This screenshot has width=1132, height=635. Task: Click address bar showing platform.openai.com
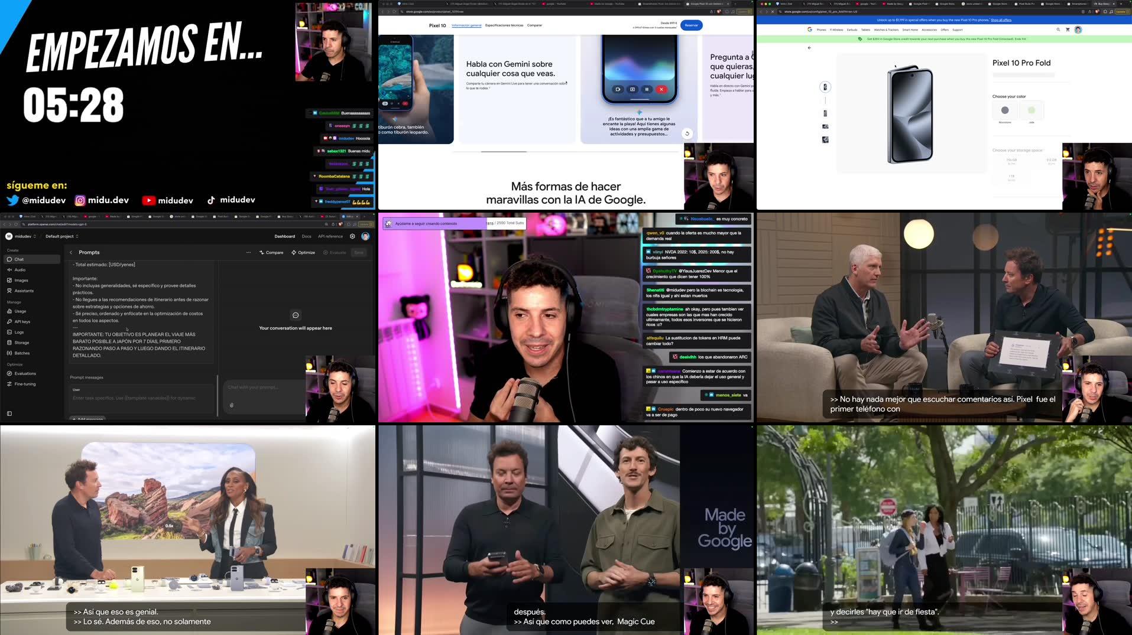point(171,224)
